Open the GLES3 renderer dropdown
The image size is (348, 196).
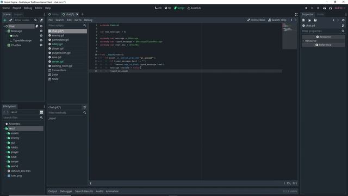click(339, 8)
